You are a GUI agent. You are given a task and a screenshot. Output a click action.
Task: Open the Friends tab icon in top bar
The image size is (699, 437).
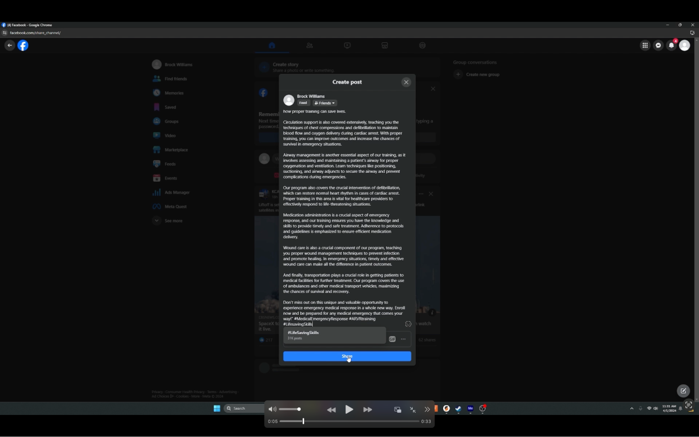point(309,45)
